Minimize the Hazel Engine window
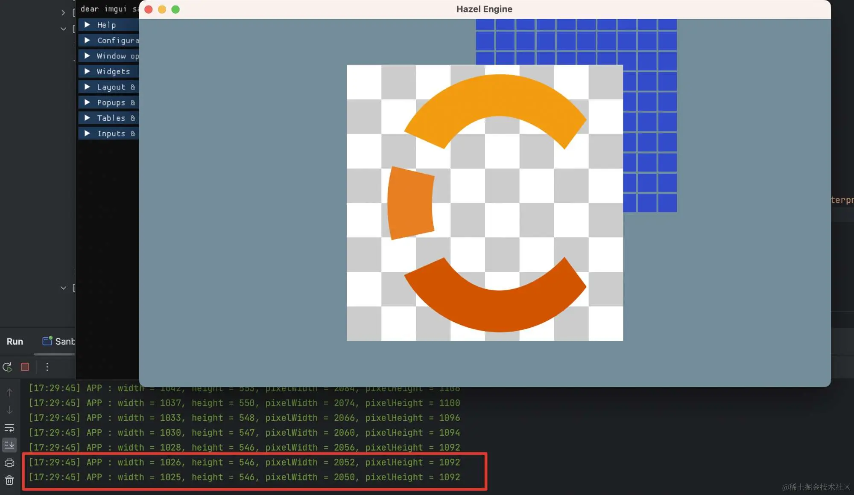Image resolution: width=854 pixels, height=495 pixels. (x=162, y=9)
